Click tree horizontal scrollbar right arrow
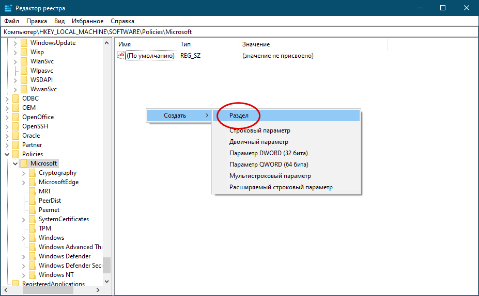Image resolution: width=479 pixels, height=296 pixels. click(98, 290)
